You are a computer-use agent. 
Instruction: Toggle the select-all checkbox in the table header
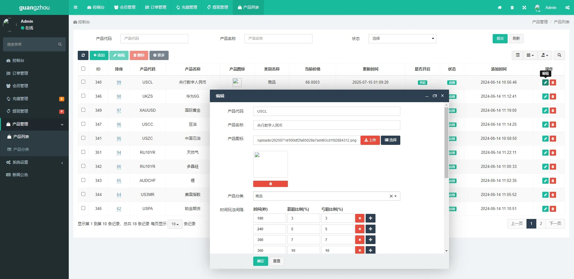click(83, 69)
